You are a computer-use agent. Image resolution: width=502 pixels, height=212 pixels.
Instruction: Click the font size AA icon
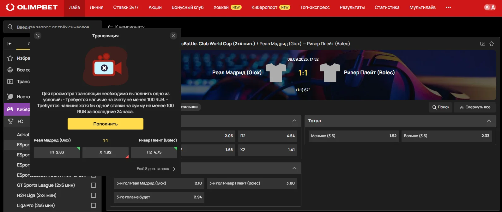coord(490,7)
